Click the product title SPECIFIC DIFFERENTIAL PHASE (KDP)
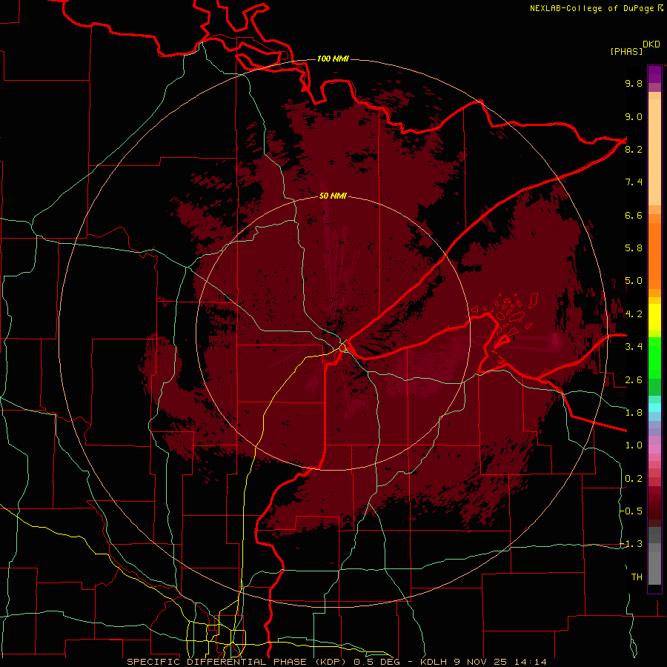Viewport: 667px width, 667px height. [x=235, y=662]
